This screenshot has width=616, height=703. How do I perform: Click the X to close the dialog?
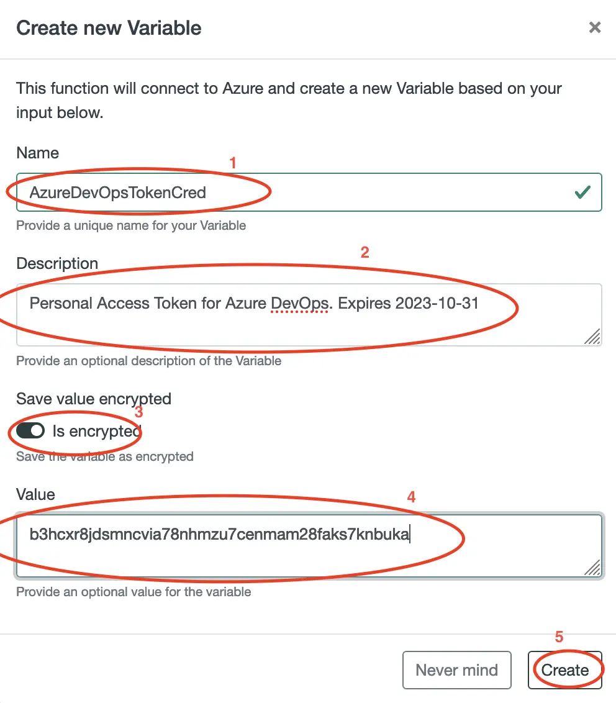(x=595, y=27)
